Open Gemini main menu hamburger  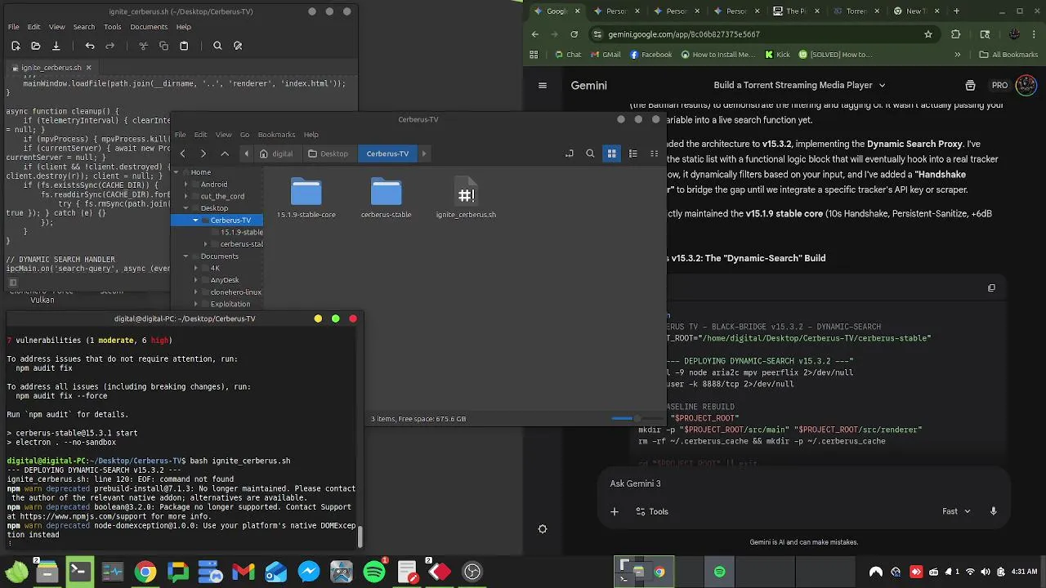point(543,85)
